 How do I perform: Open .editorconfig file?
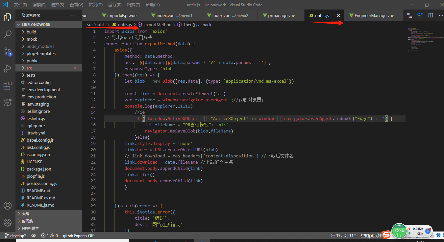point(49,82)
